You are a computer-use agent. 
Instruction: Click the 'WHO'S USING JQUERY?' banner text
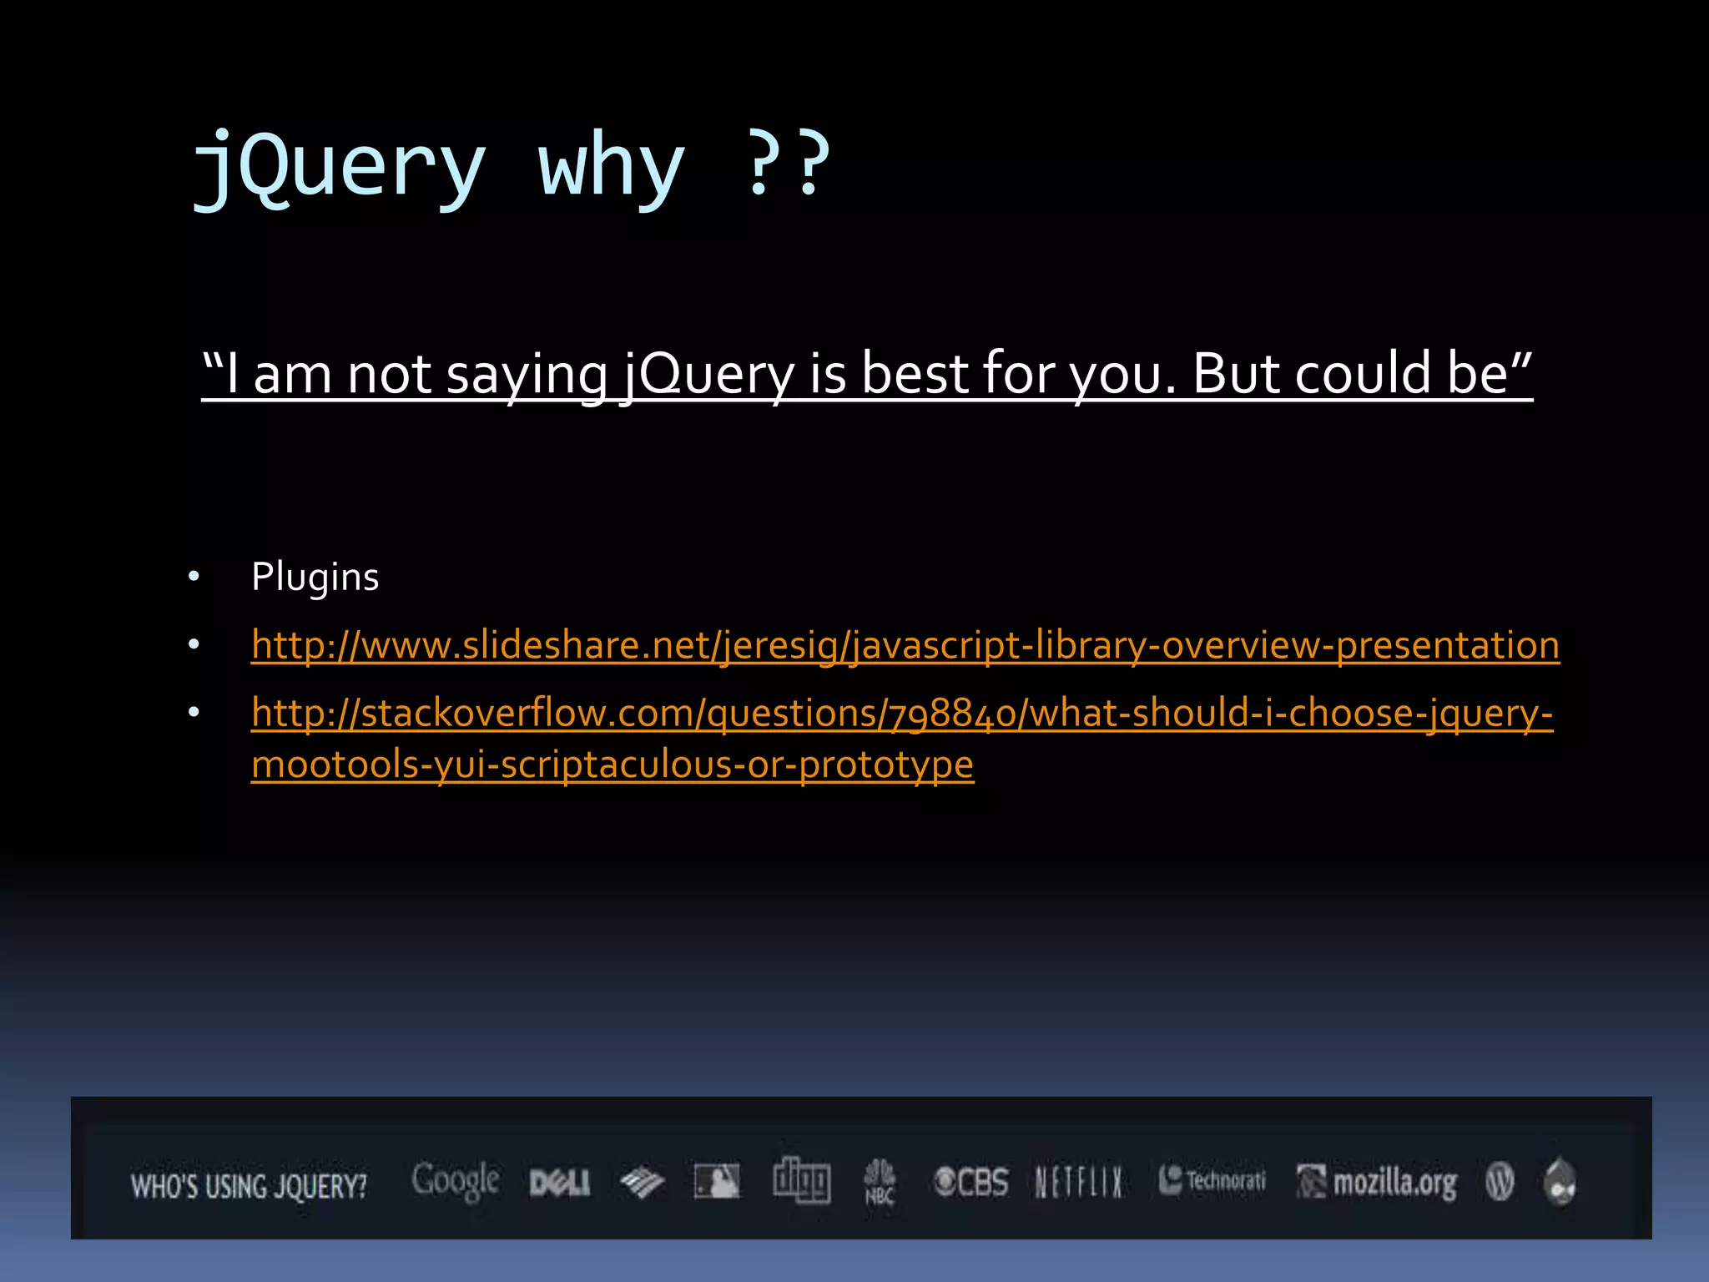(249, 1186)
